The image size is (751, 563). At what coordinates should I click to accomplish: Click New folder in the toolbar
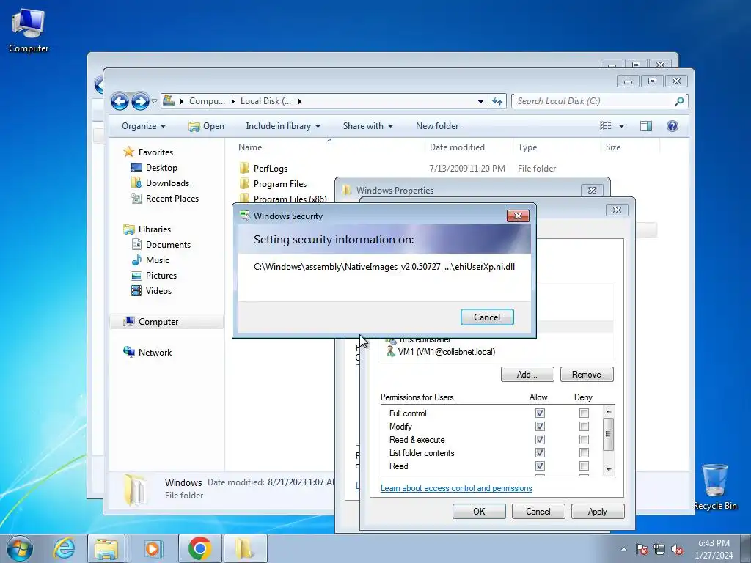click(437, 126)
